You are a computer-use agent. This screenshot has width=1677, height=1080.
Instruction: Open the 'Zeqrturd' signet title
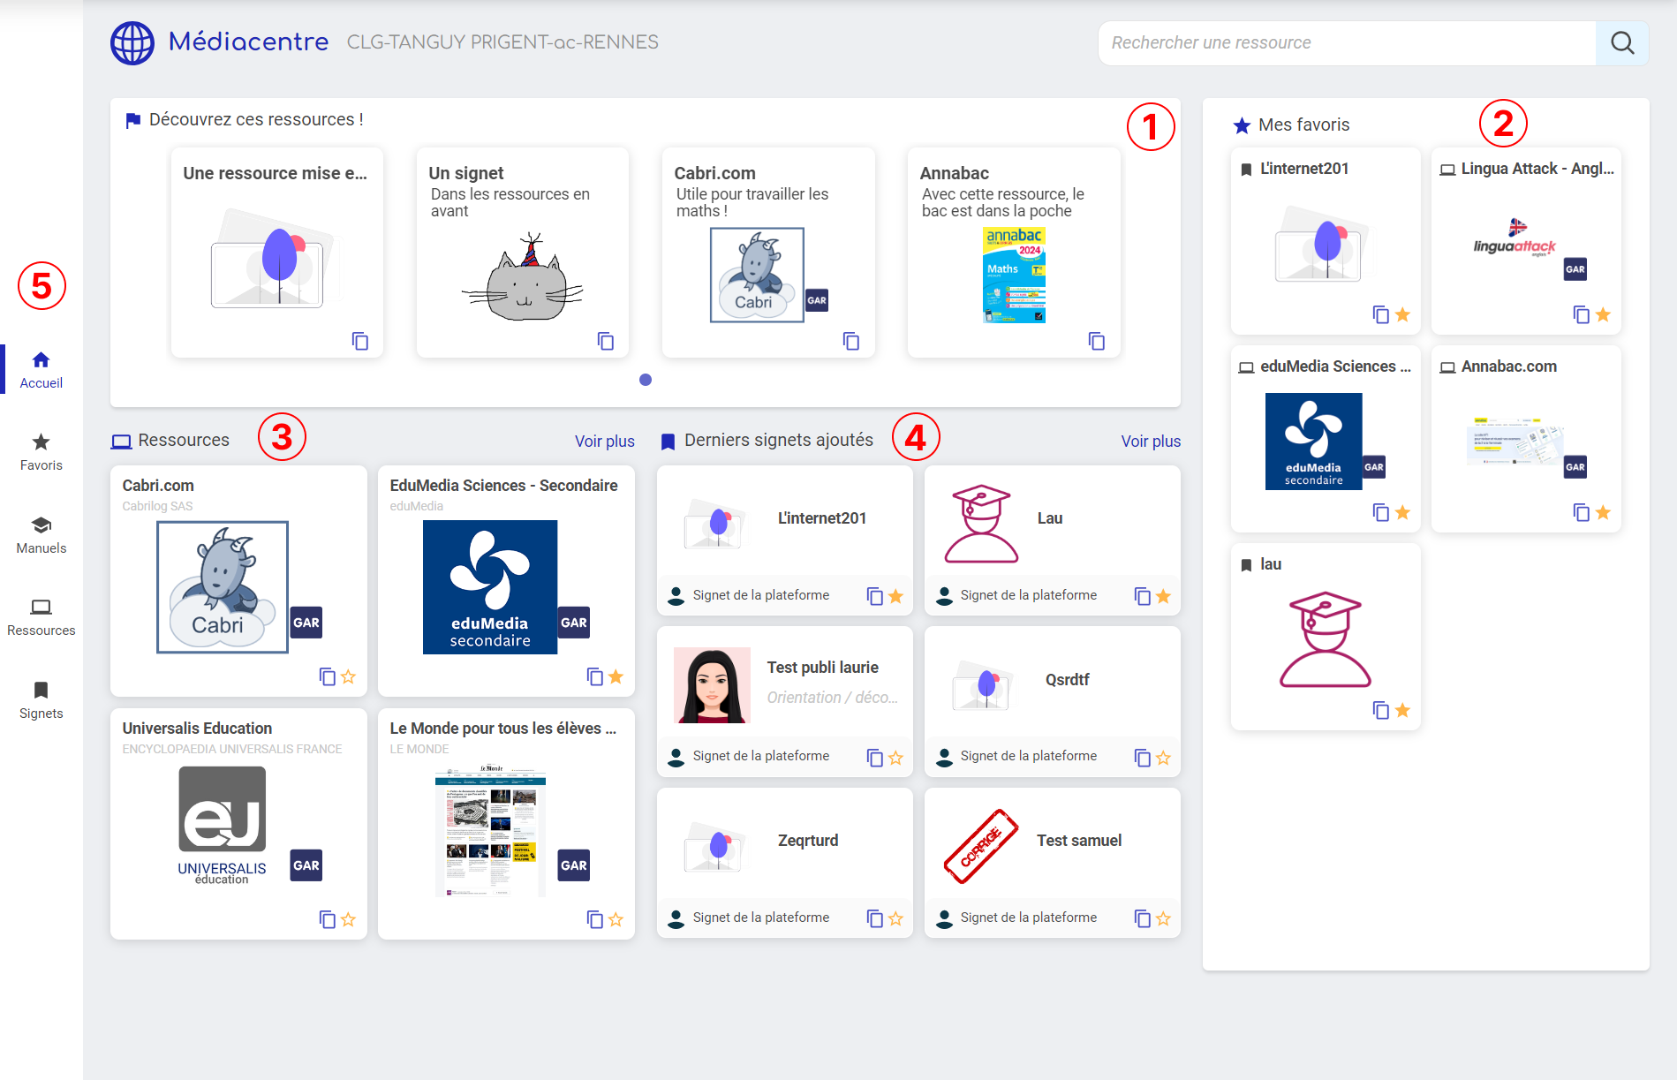[808, 841]
